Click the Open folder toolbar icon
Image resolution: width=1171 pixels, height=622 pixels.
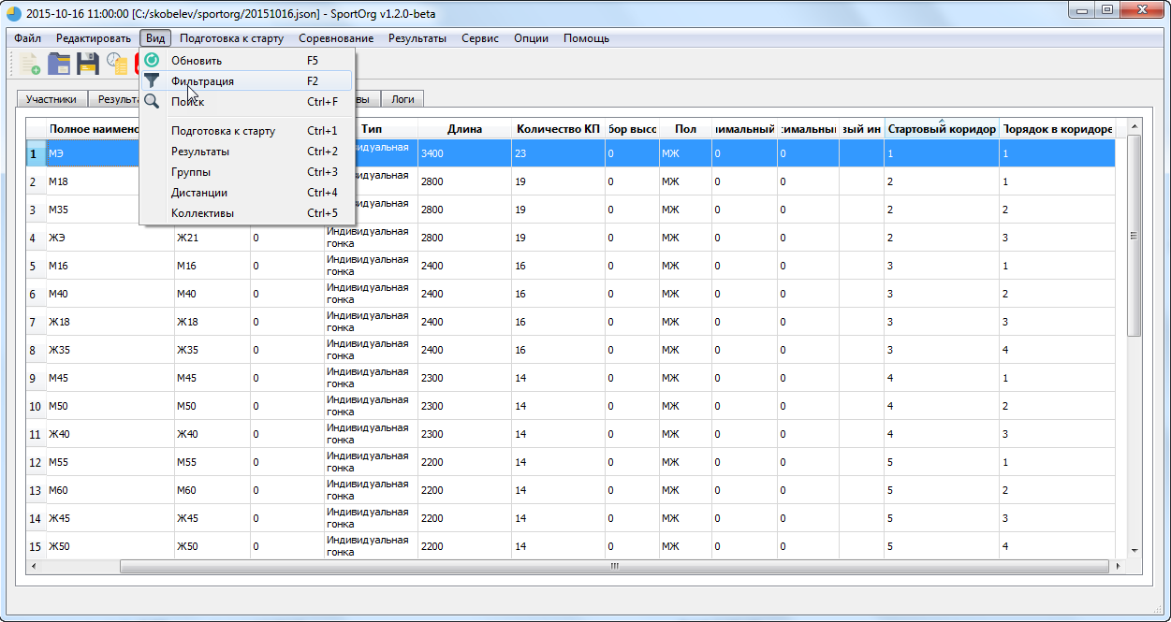pyautogui.click(x=59, y=64)
